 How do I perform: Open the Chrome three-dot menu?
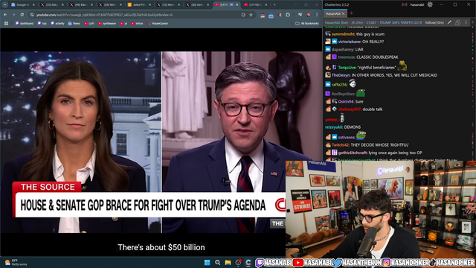tap(317, 15)
